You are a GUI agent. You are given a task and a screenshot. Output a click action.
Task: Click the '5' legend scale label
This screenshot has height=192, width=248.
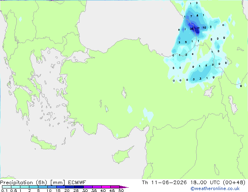(38, 190)
